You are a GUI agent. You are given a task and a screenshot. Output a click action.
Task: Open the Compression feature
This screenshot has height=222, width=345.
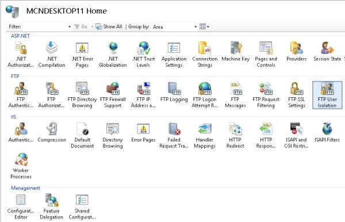(52, 132)
